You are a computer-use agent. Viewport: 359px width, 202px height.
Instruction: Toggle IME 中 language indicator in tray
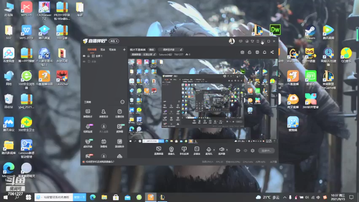tap(318, 197)
